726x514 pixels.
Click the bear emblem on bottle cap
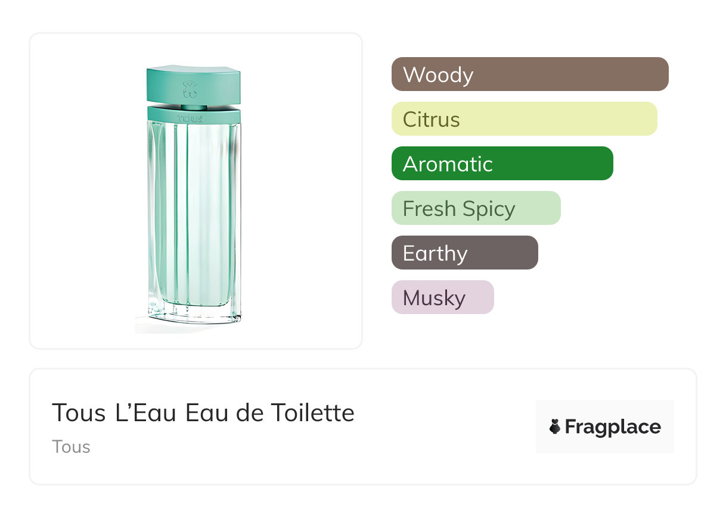coord(190,89)
